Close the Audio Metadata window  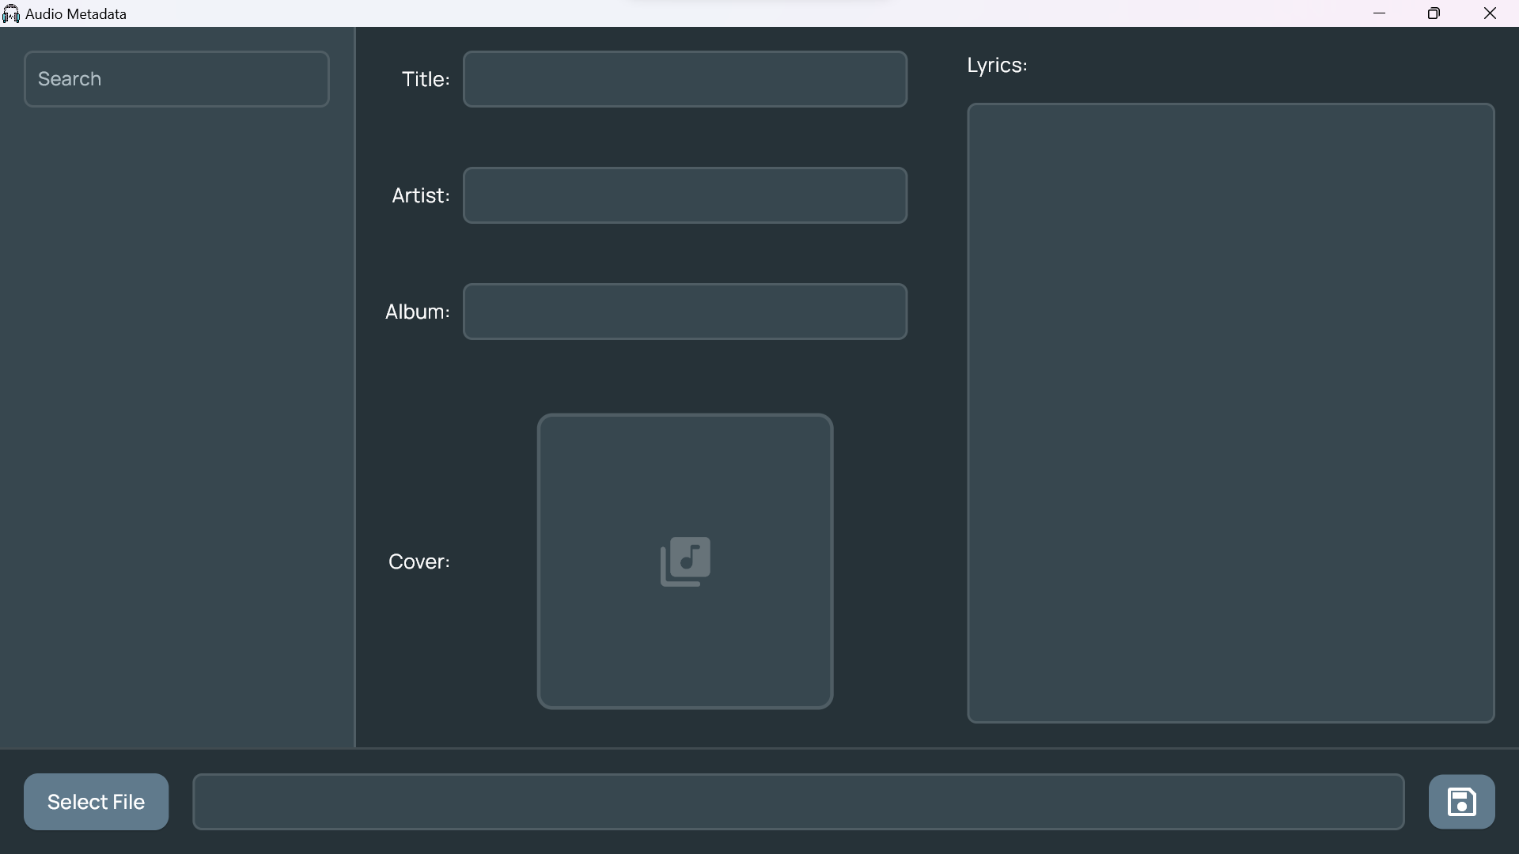point(1490,13)
